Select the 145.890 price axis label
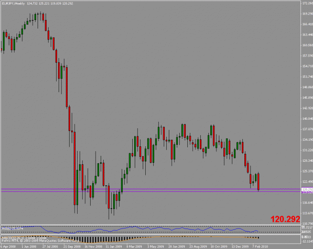Viewport: 313px width, 249px height. [x=307, y=97]
